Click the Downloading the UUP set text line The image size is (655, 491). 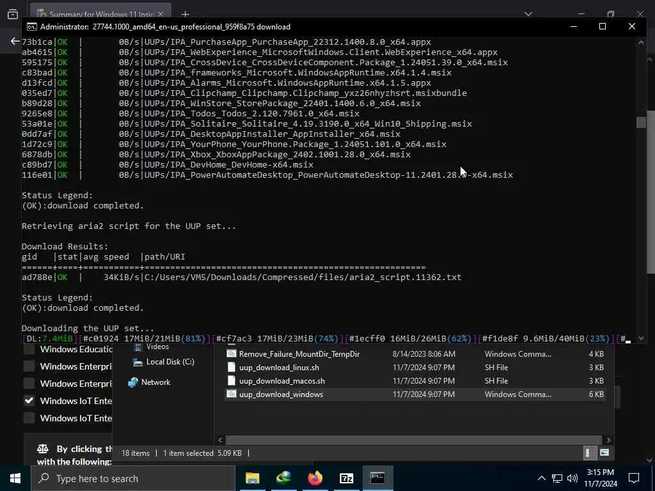point(88,329)
